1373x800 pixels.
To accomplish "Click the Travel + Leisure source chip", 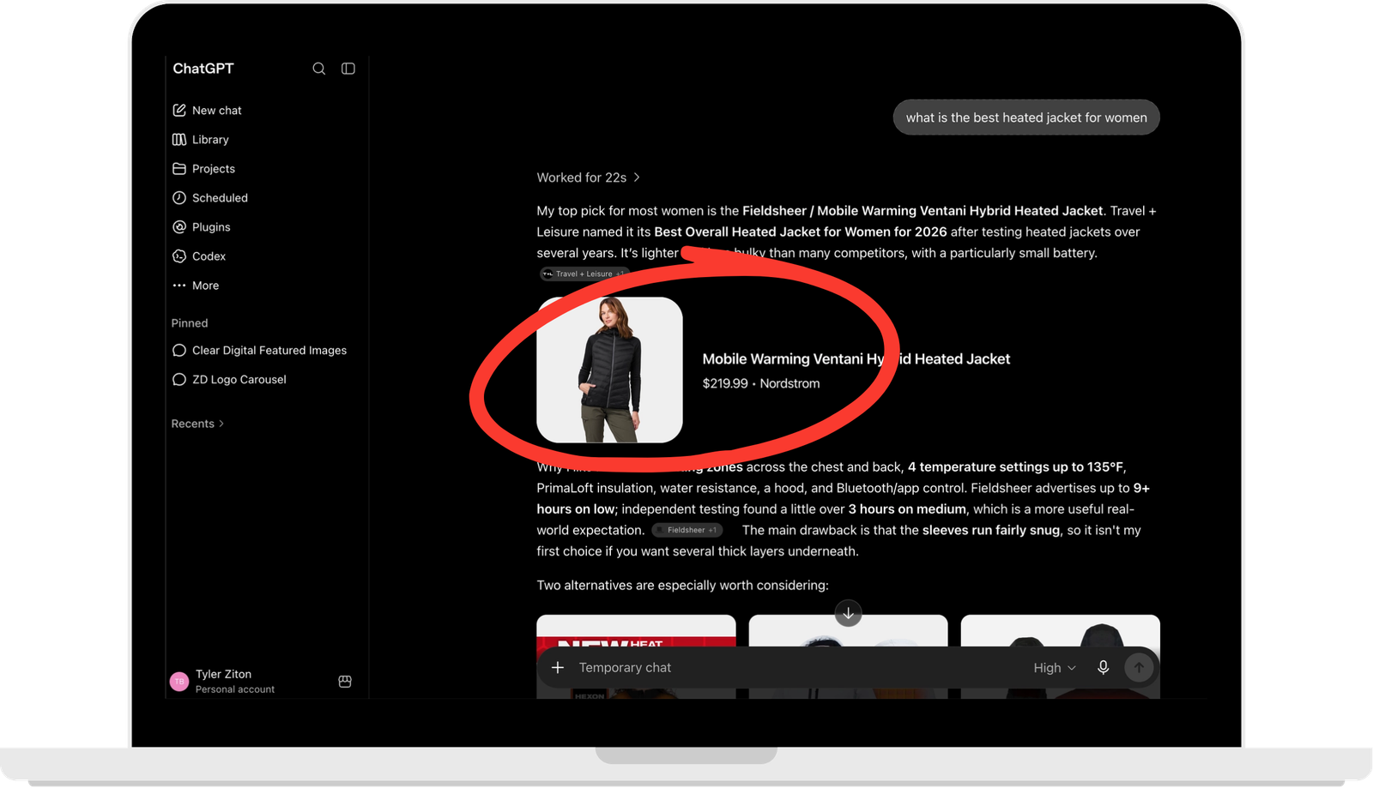I will pos(584,274).
